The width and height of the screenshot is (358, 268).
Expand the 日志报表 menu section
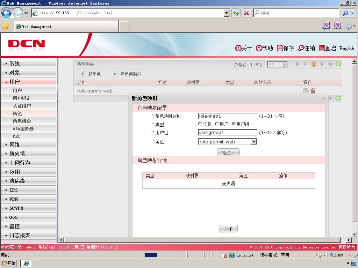[x=29, y=235]
